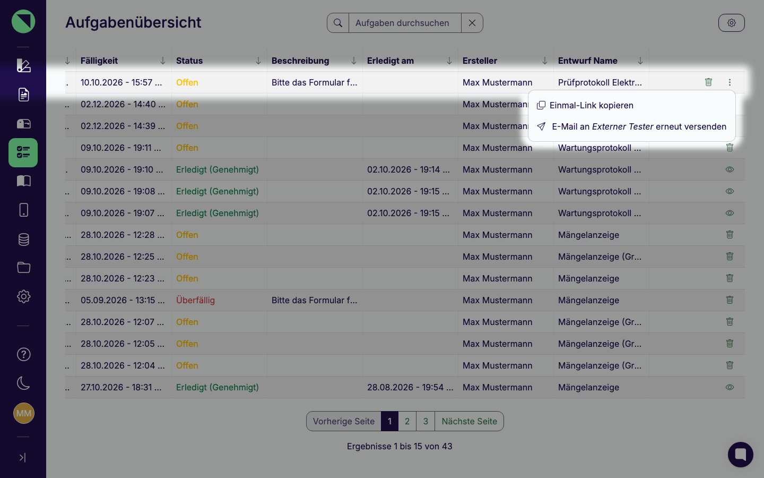Clear the search with the X button
Screen dimensions: 764x478
(x=472, y=23)
